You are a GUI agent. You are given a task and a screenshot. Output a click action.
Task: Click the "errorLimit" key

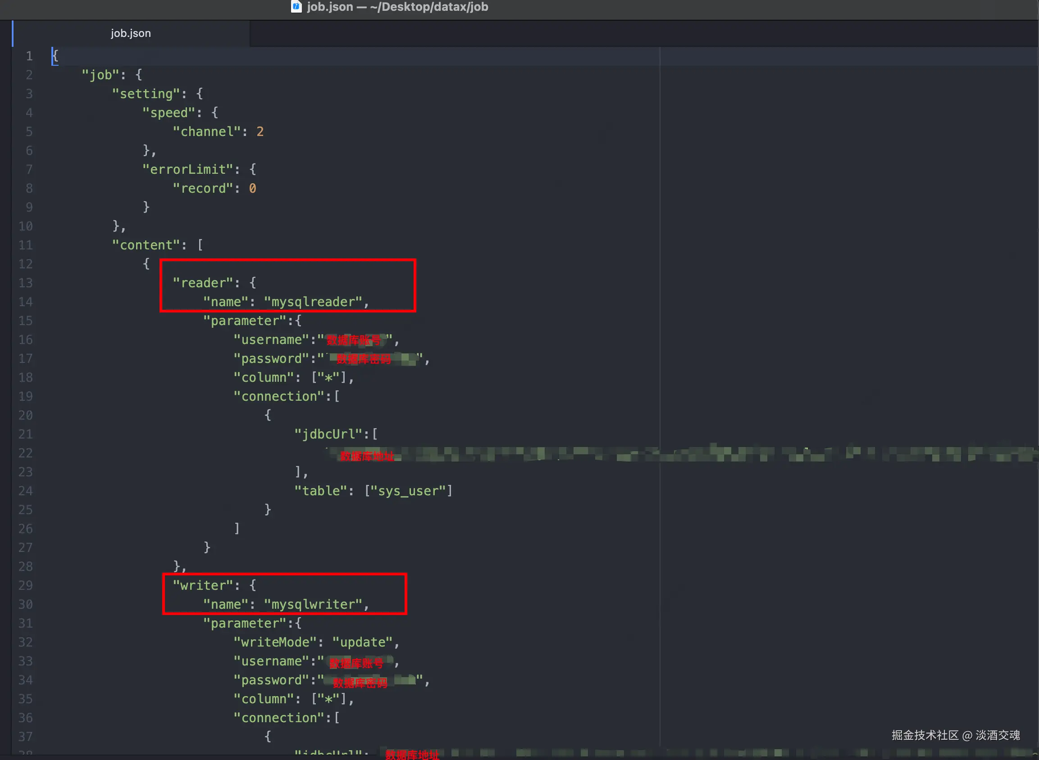click(x=188, y=170)
